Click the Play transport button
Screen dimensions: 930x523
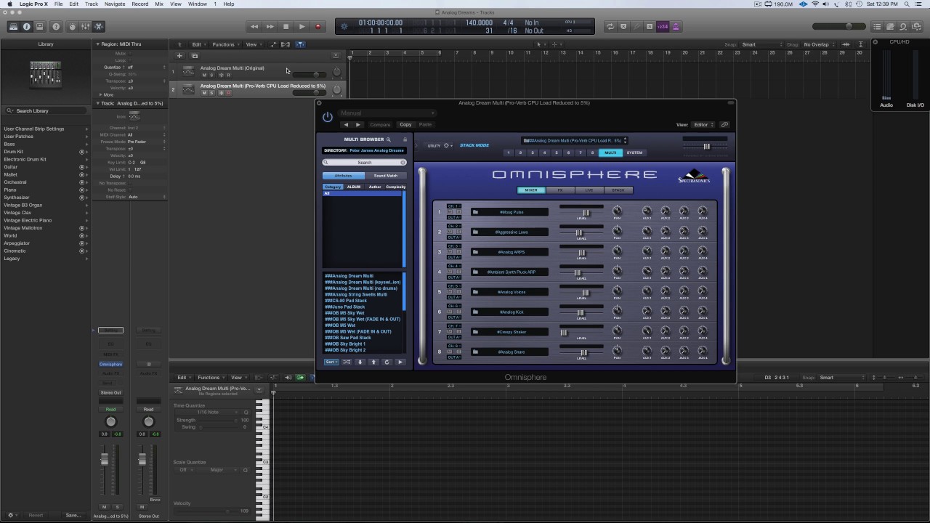tap(302, 27)
